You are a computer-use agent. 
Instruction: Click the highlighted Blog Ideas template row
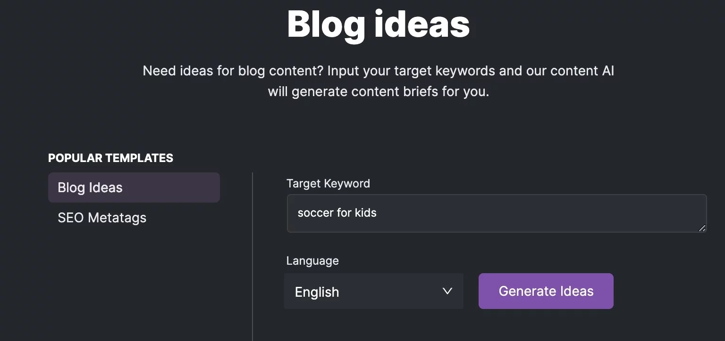[x=134, y=187]
